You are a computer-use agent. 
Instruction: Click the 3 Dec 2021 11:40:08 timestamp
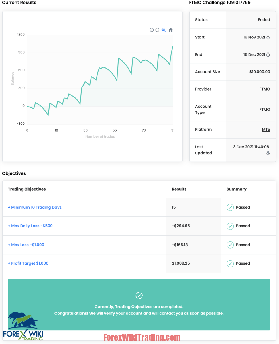coord(251,147)
